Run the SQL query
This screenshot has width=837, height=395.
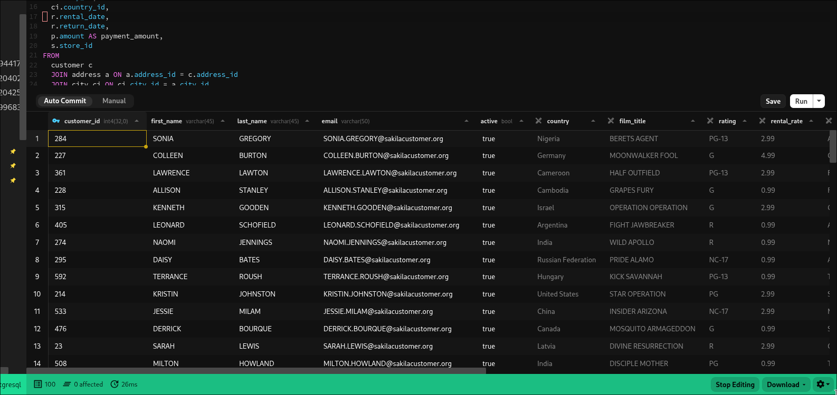801,101
